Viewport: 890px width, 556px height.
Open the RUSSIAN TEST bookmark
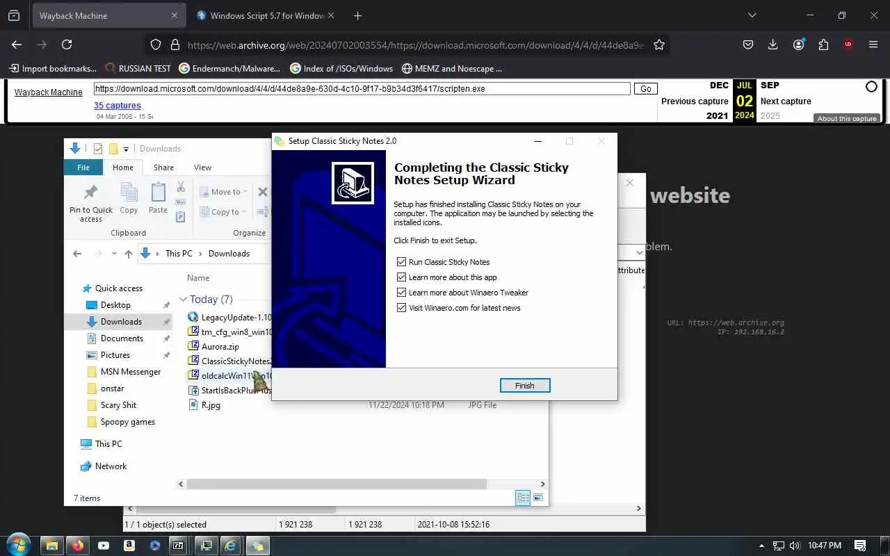pos(138,69)
